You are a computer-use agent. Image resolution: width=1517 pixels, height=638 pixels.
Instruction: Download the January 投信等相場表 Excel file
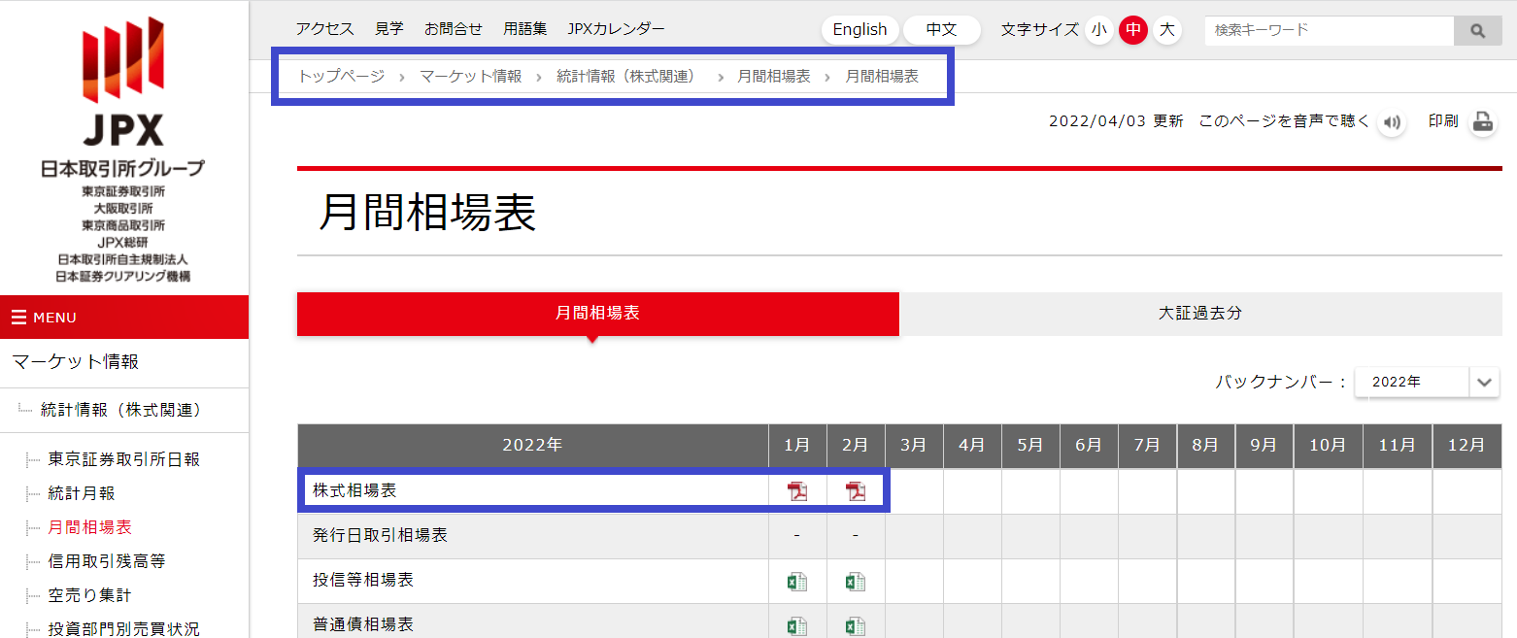point(796,579)
